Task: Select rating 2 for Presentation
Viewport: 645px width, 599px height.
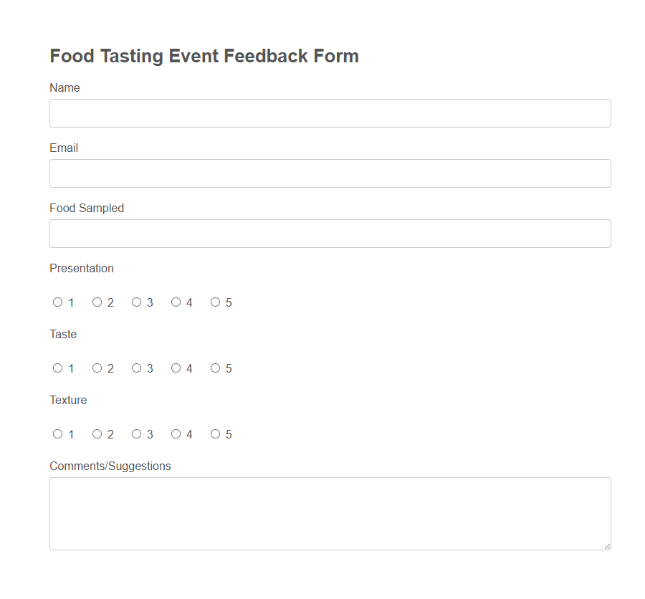Action: tap(97, 302)
